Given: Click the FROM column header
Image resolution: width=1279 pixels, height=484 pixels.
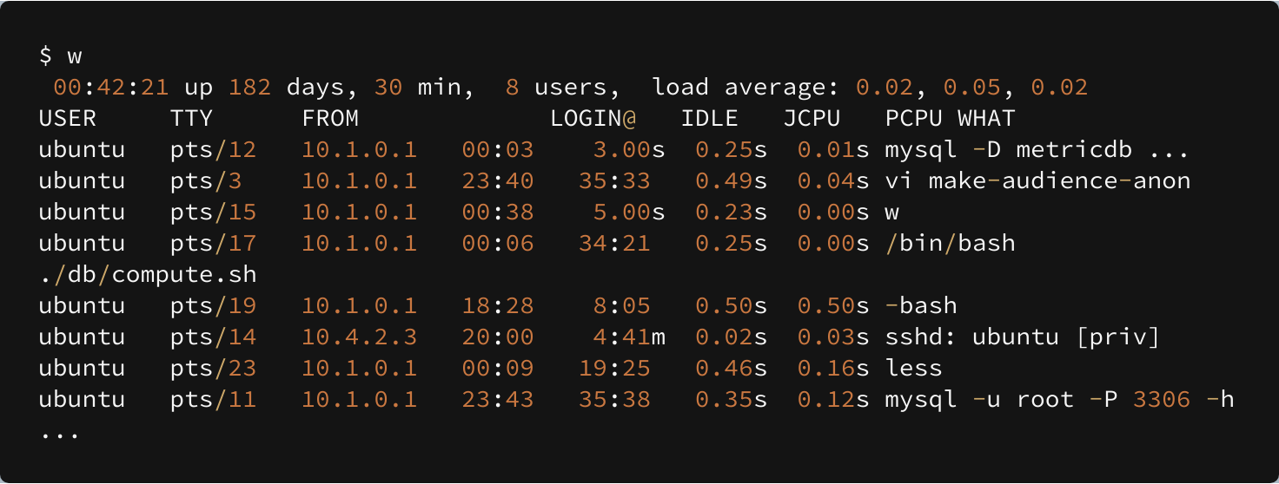Looking at the screenshot, I should [x=330, y=118].
